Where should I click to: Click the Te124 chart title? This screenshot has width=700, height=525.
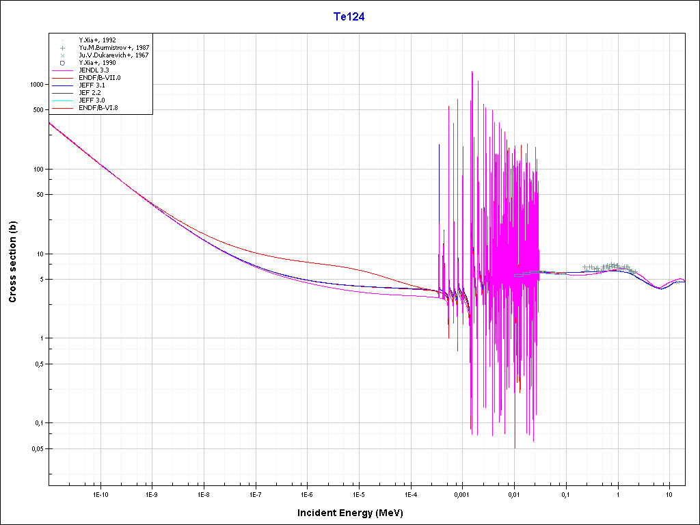pyautogui.click(x=349, y=18)
